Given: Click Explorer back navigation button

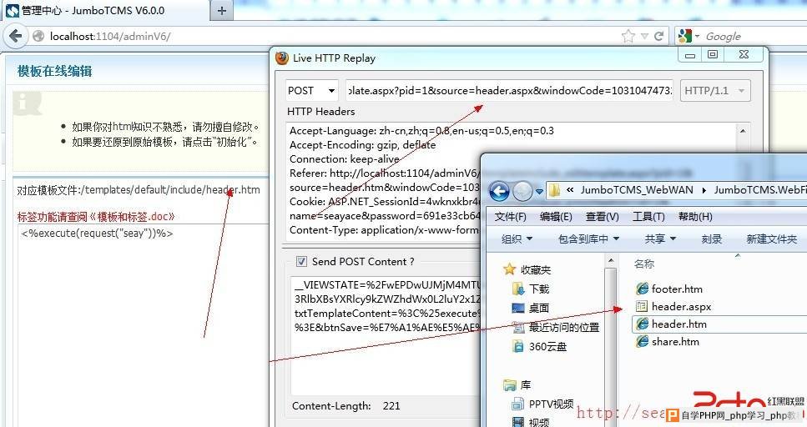Looking at the screenshot, I should pyautogui.click(x=499, y=191).
